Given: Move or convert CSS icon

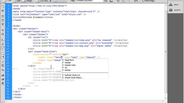Looking at the screenshot, I should 3,70.
